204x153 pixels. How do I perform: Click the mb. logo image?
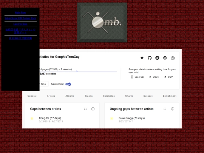coord(102,23)
